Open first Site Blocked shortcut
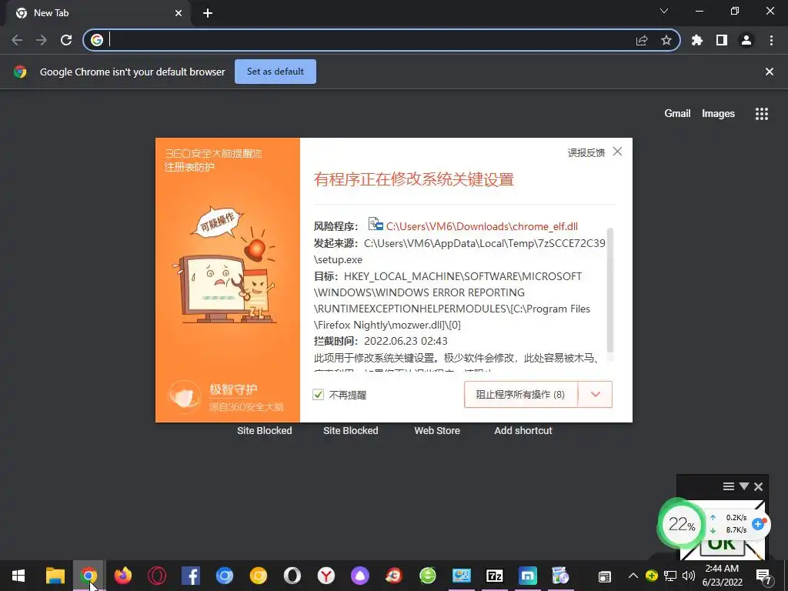This screenshot has width=788, height=591. (x=265, y=431)
